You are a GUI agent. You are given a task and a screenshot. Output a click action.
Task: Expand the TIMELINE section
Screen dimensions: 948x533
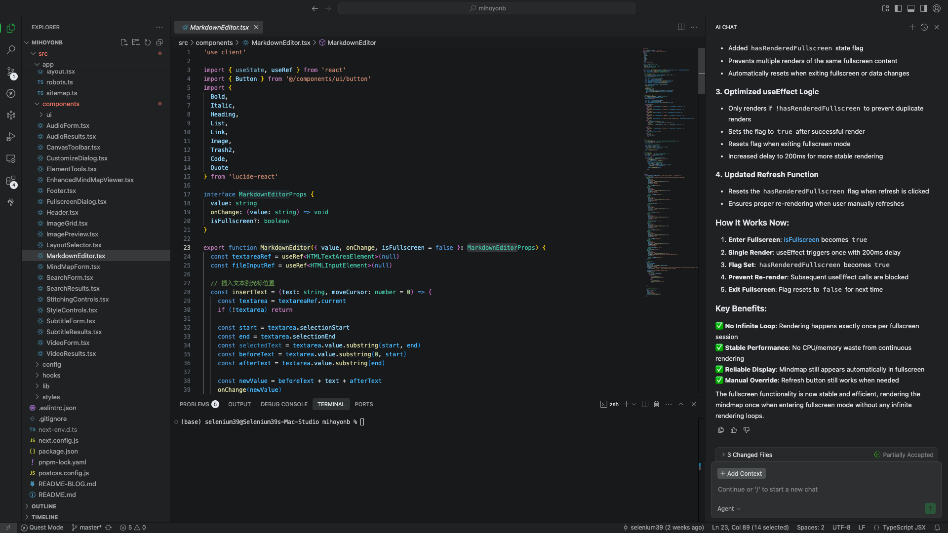coord(44,517)
